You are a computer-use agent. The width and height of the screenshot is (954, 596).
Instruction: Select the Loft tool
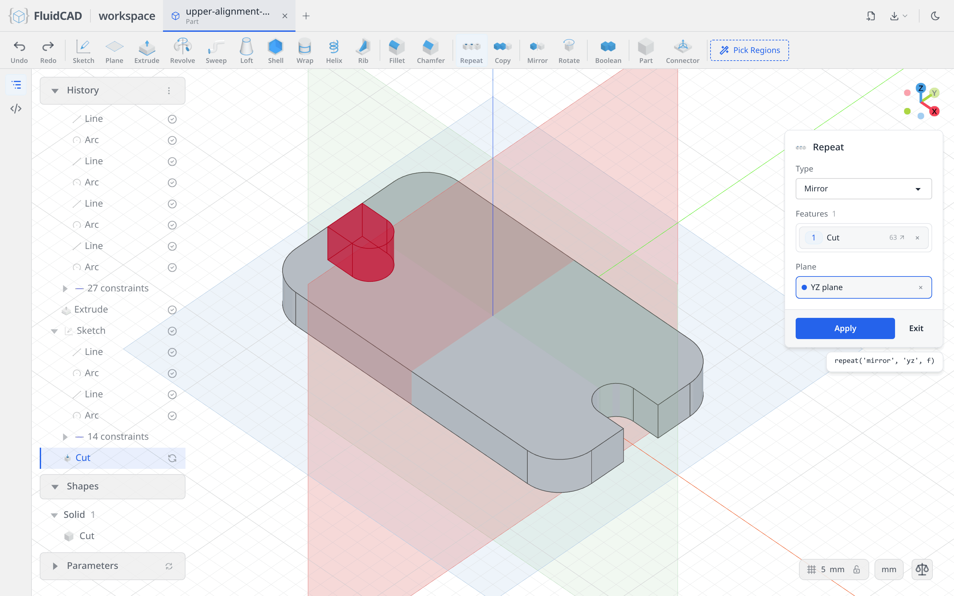(246, 50)
